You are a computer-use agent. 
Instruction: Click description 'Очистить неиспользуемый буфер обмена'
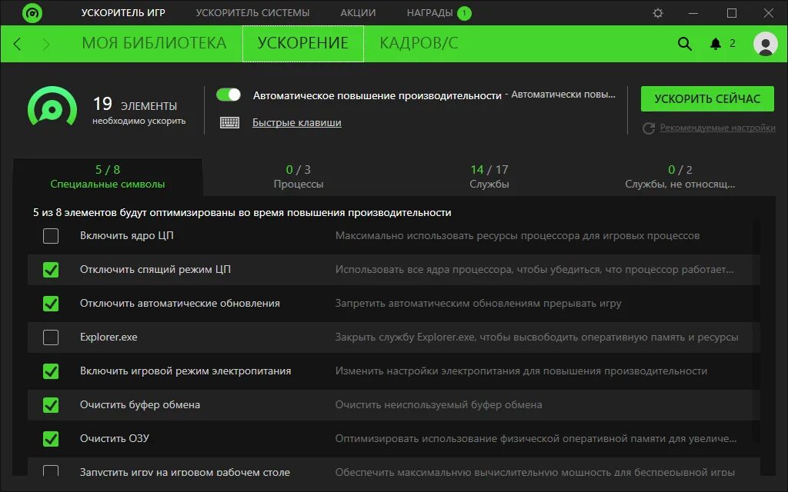pos(438,404)
